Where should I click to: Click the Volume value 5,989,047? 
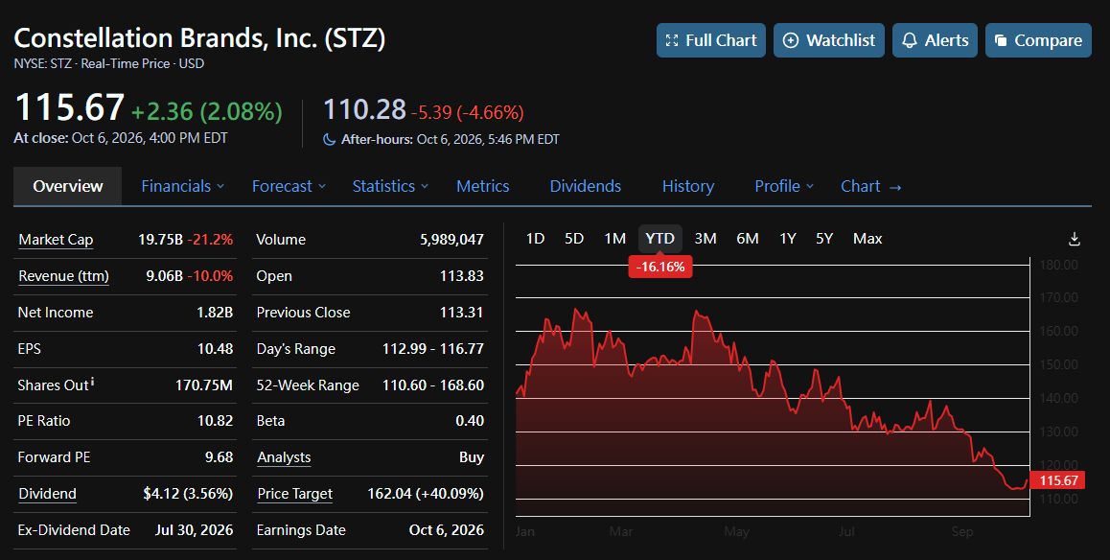[x=451, y=240]
